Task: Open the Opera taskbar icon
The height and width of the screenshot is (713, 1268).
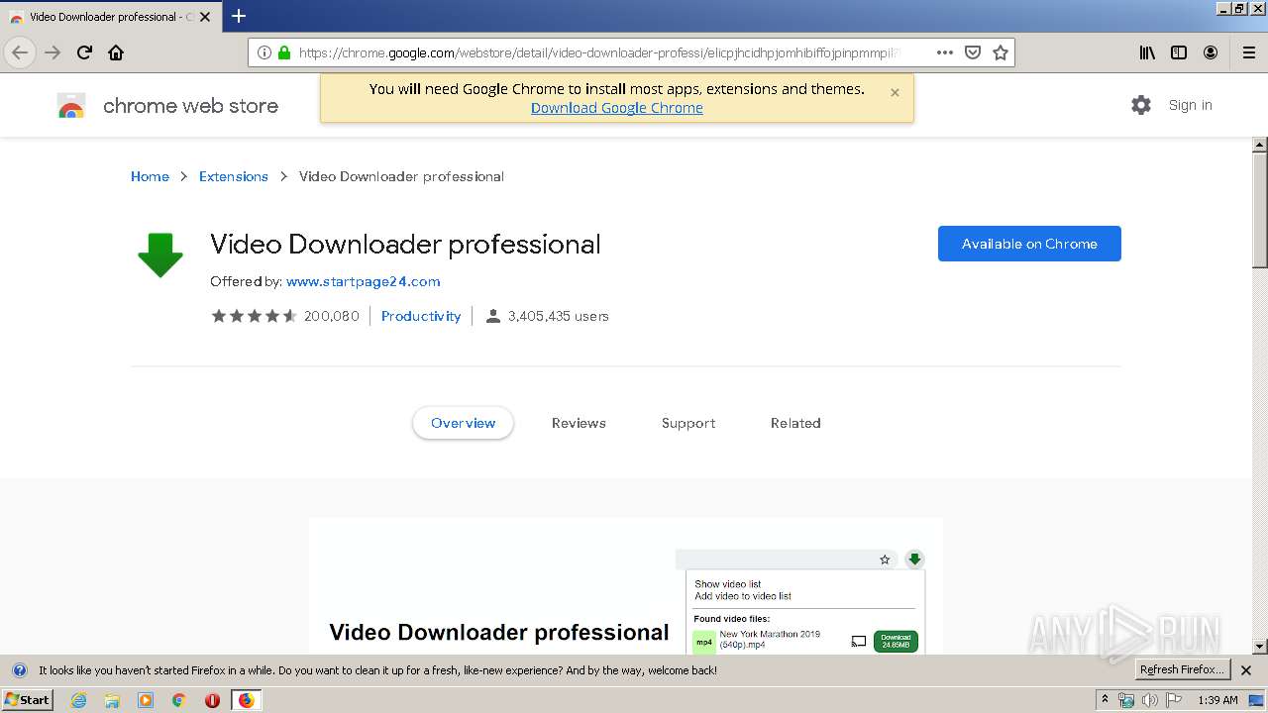Action: point(212,700)
